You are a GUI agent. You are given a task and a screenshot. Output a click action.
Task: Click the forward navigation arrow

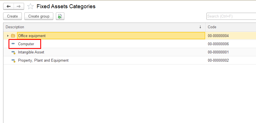tap(19, 6)
